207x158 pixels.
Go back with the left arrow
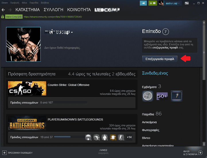coord(3,10)
